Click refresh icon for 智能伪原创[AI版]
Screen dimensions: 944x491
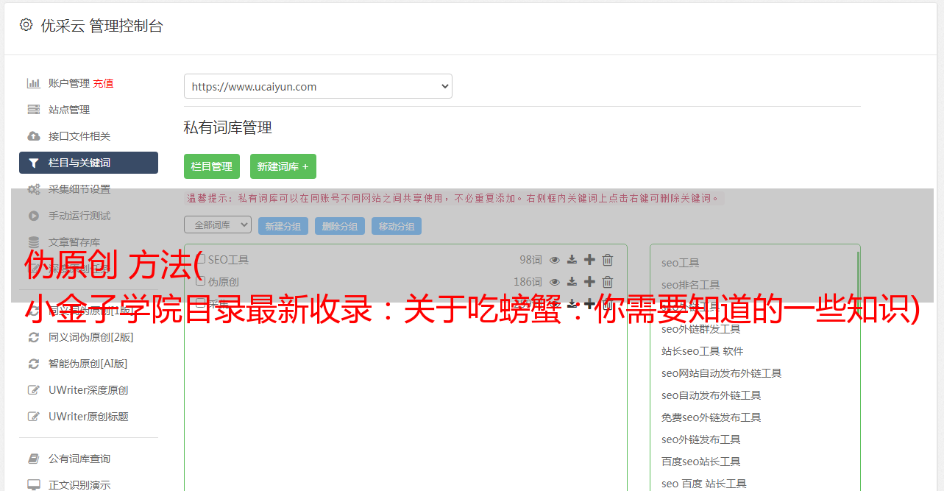click(33, 364)
